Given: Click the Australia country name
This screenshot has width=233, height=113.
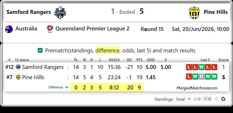Looking at the screenshot, I should pyautogui.click(x=26, y=29).
